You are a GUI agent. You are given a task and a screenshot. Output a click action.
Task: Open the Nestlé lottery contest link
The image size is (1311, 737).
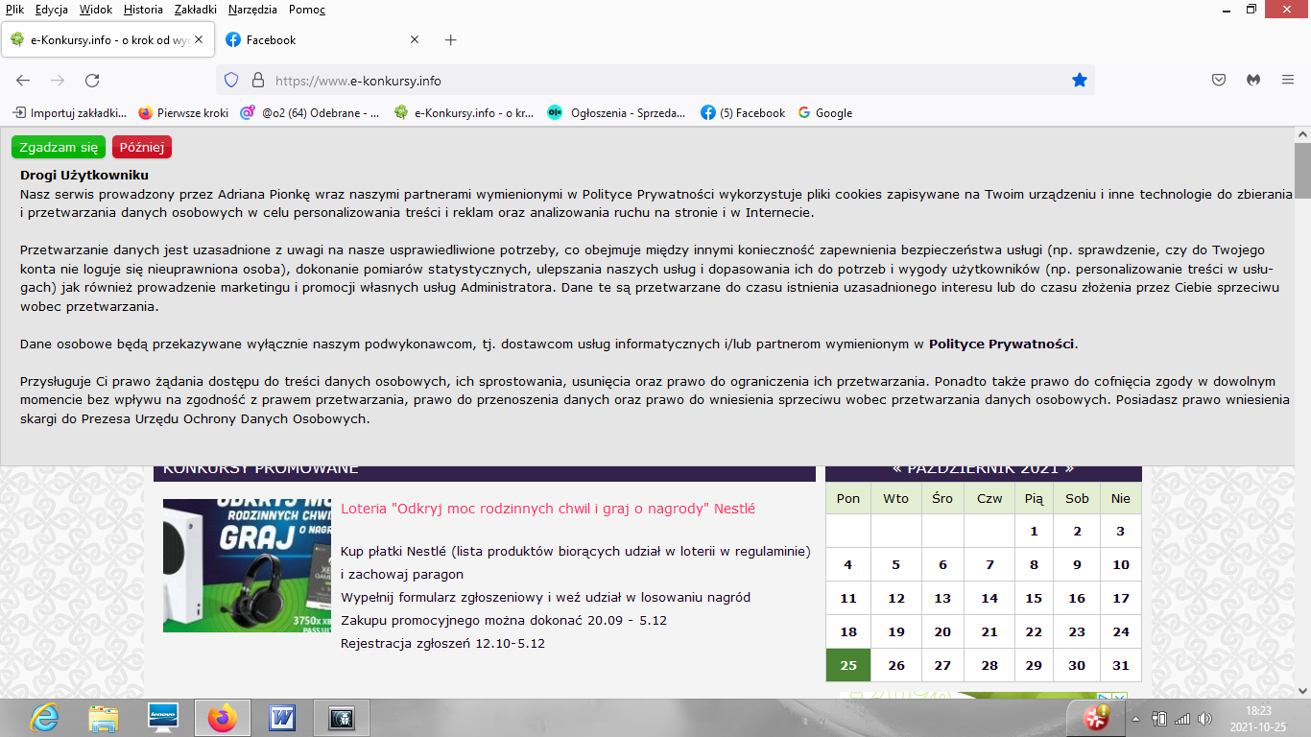(x=547, y=509)
